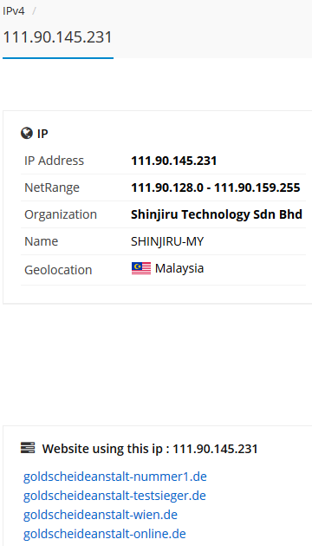This screenshot has height=546, width=312.
Task: Click the server icon beside Website heading
Action: (28, 448)
